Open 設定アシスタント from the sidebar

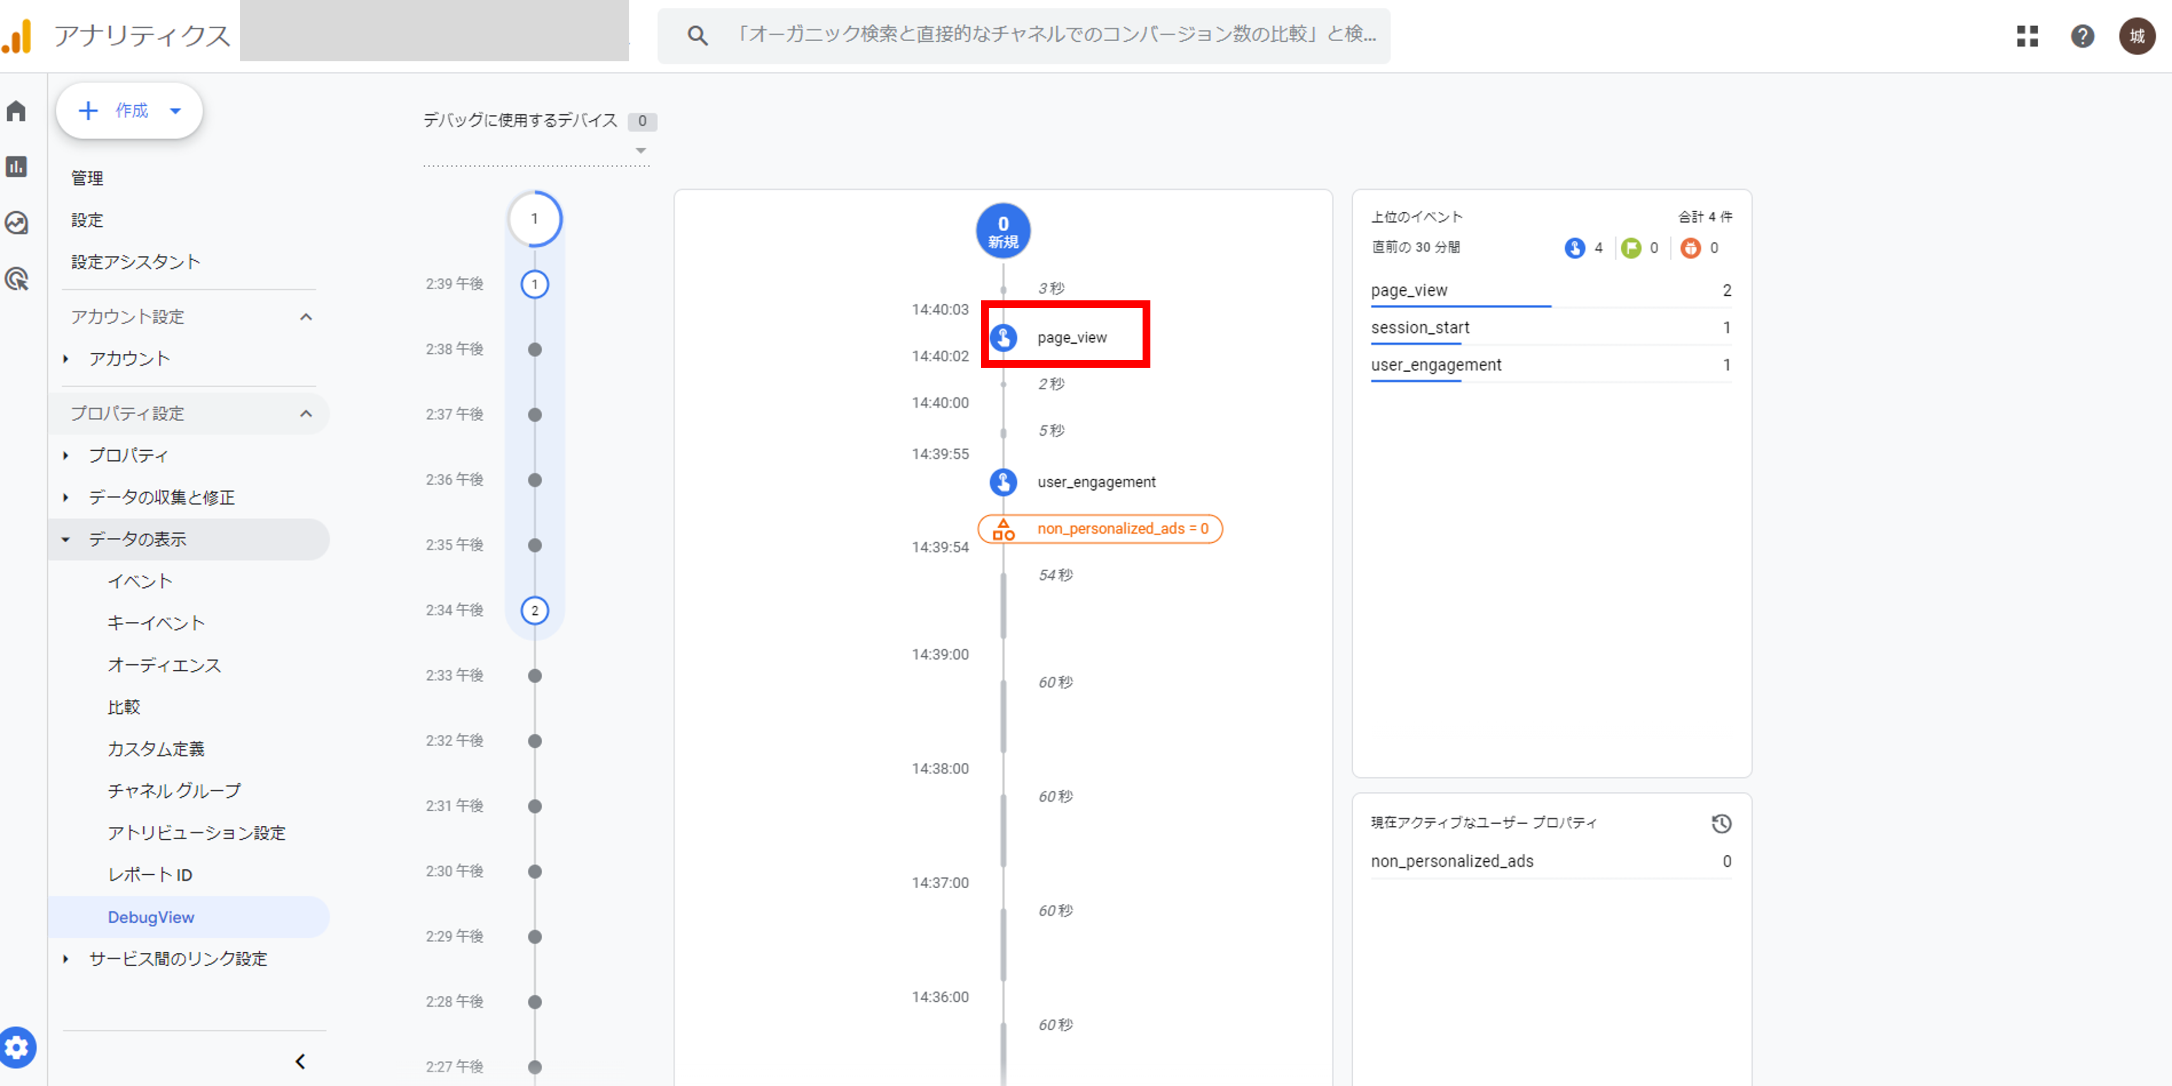tap(136, 261)
